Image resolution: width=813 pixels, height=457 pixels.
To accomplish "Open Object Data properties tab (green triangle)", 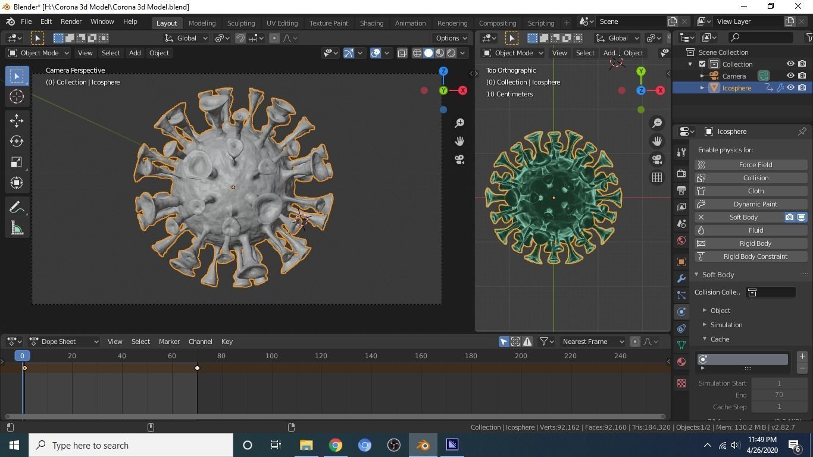I will point(681,345).
